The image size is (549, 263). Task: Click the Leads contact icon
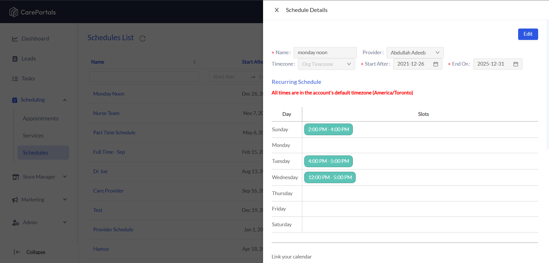[x=15, y=59]
